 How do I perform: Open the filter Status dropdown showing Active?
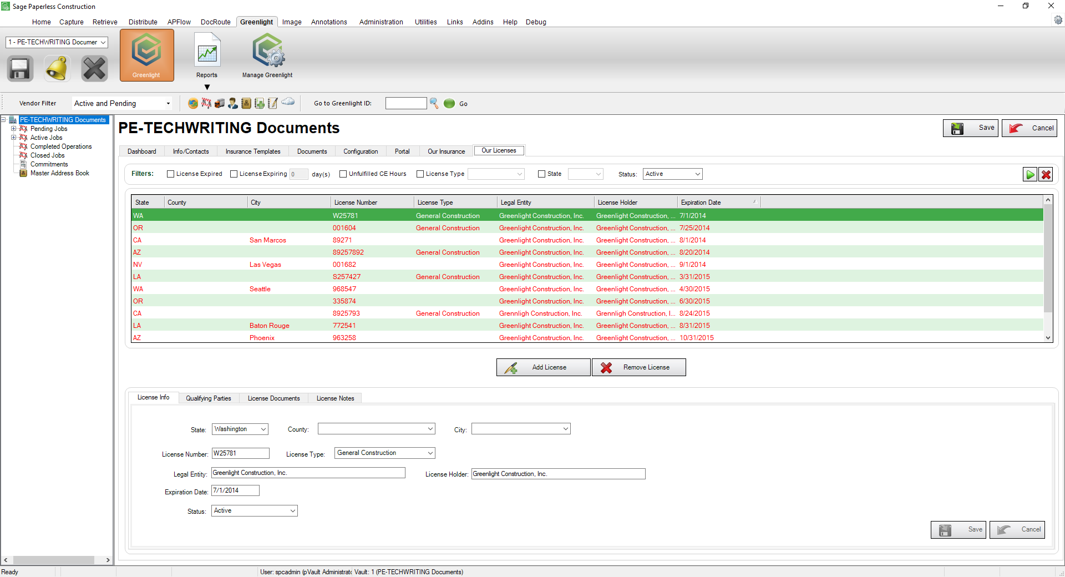(673, 174)
